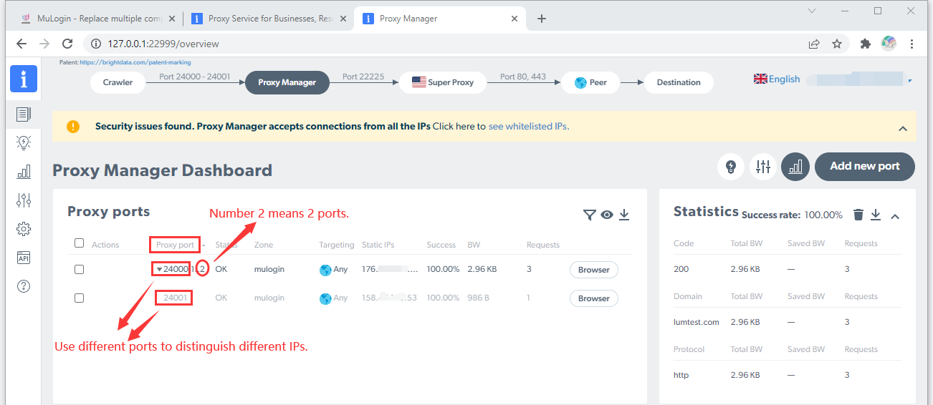Tick the select-all checkbox in table header
The width and height of the screenshot is (933, 405).
(80, 243)
